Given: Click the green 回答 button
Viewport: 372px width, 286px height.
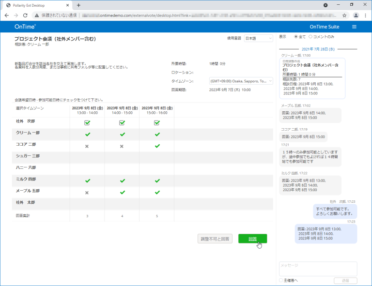Looking at the screenshot, I should (252, 239).
